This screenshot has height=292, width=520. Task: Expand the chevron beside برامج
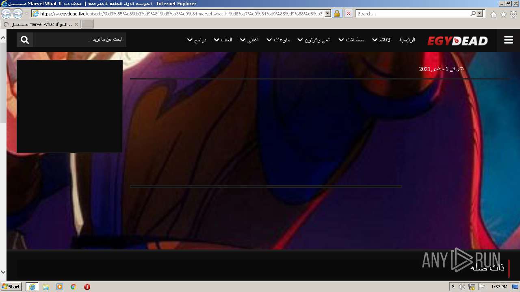click(x=190, y=40)
